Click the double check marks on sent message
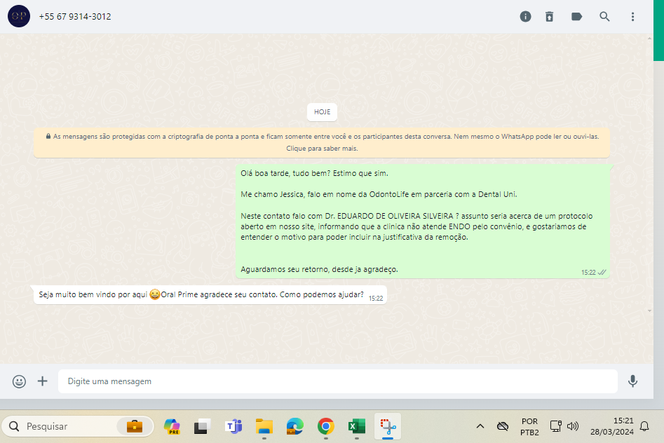The image size is (664, 443). [602, 273]
